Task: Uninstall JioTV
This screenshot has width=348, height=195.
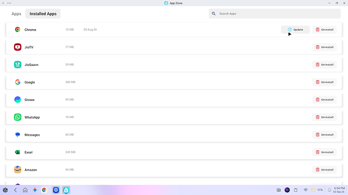Action: pos(324,47)
